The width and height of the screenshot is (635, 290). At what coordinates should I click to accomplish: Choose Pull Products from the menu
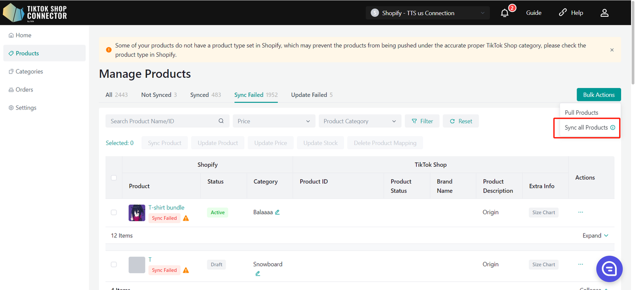(581, 113)
